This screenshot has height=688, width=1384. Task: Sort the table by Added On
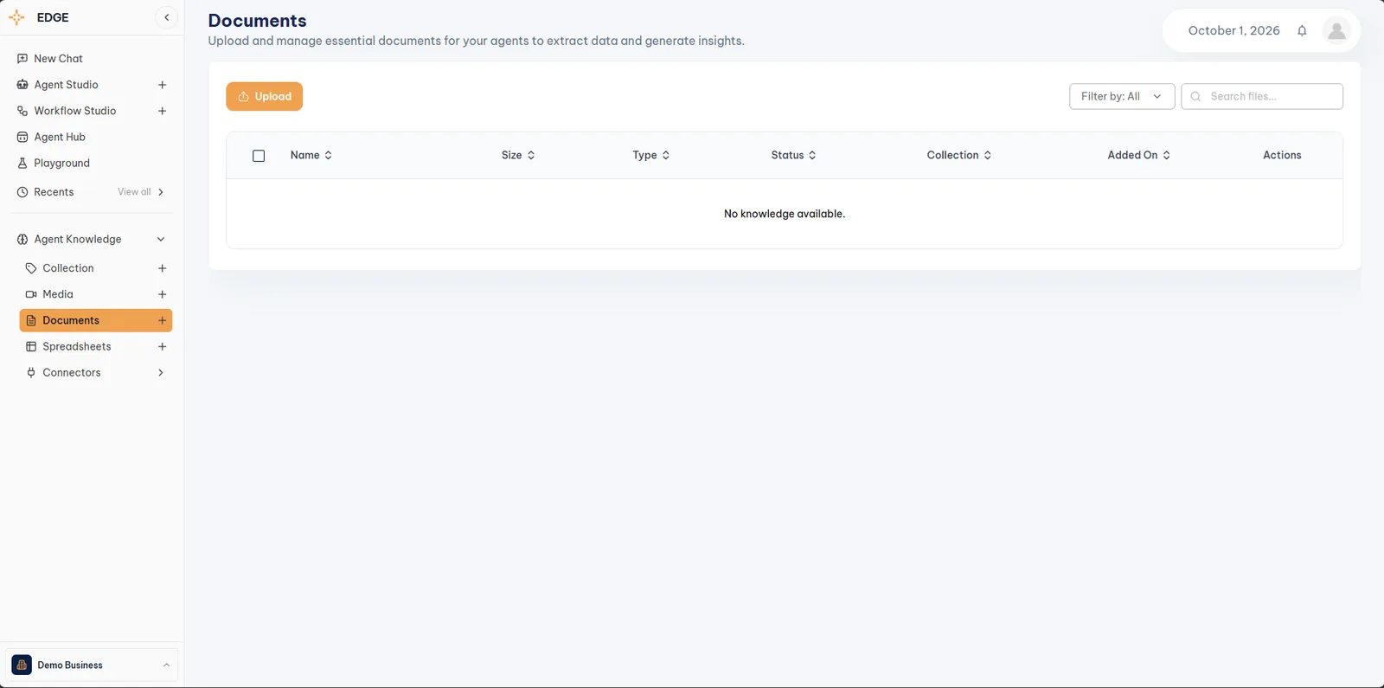pyautogui.click(x=1139, y=156)
